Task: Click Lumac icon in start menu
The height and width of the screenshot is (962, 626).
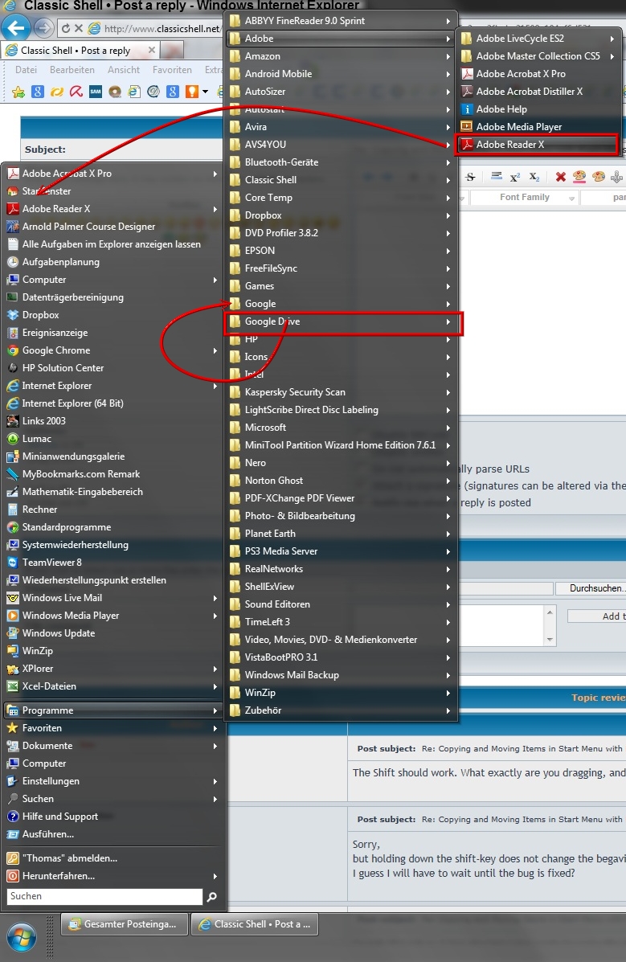Action: pos(12,439)
